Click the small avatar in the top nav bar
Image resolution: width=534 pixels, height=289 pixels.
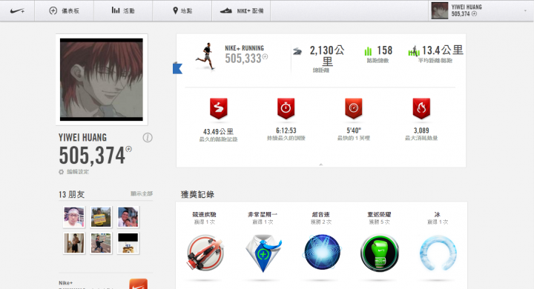tap(440, 10)
